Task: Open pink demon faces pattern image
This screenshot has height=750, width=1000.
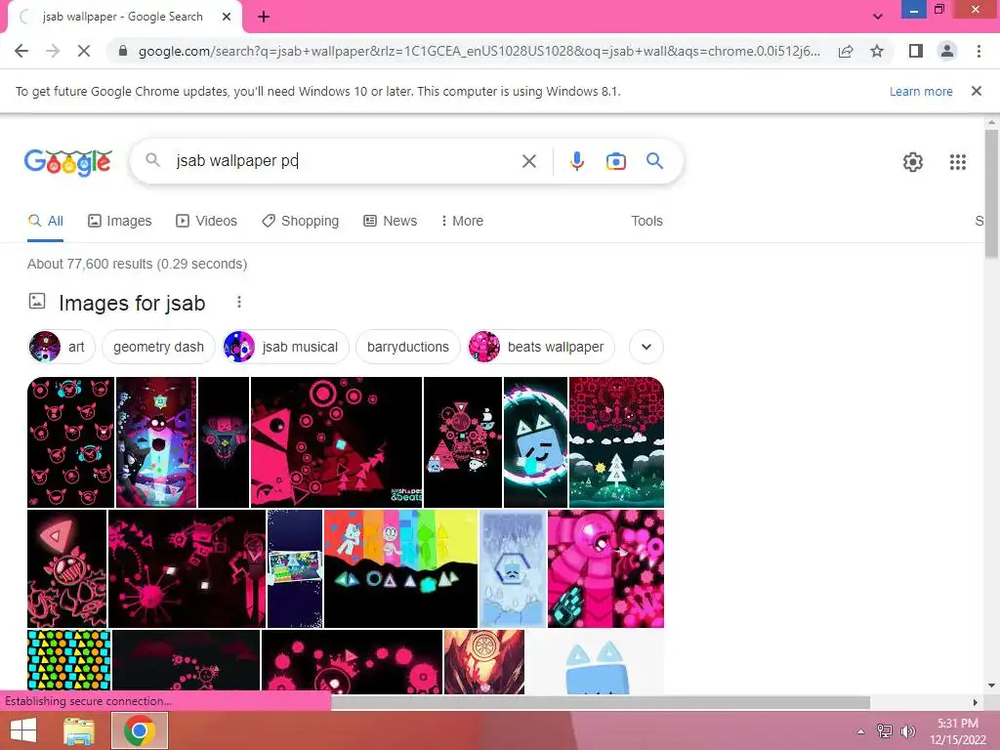Action: (x=70, y=442)
